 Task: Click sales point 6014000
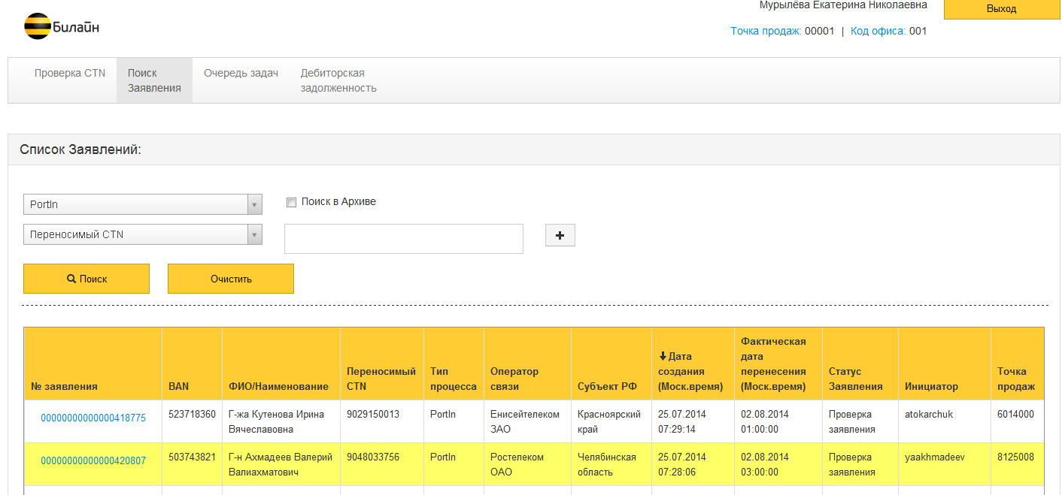[x=1015, y=414]
